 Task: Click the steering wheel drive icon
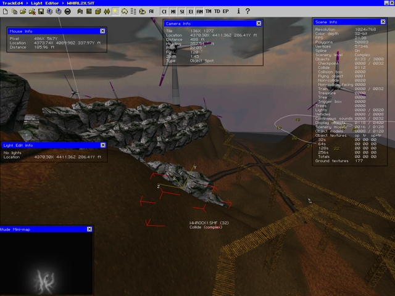tap(67, 11)
